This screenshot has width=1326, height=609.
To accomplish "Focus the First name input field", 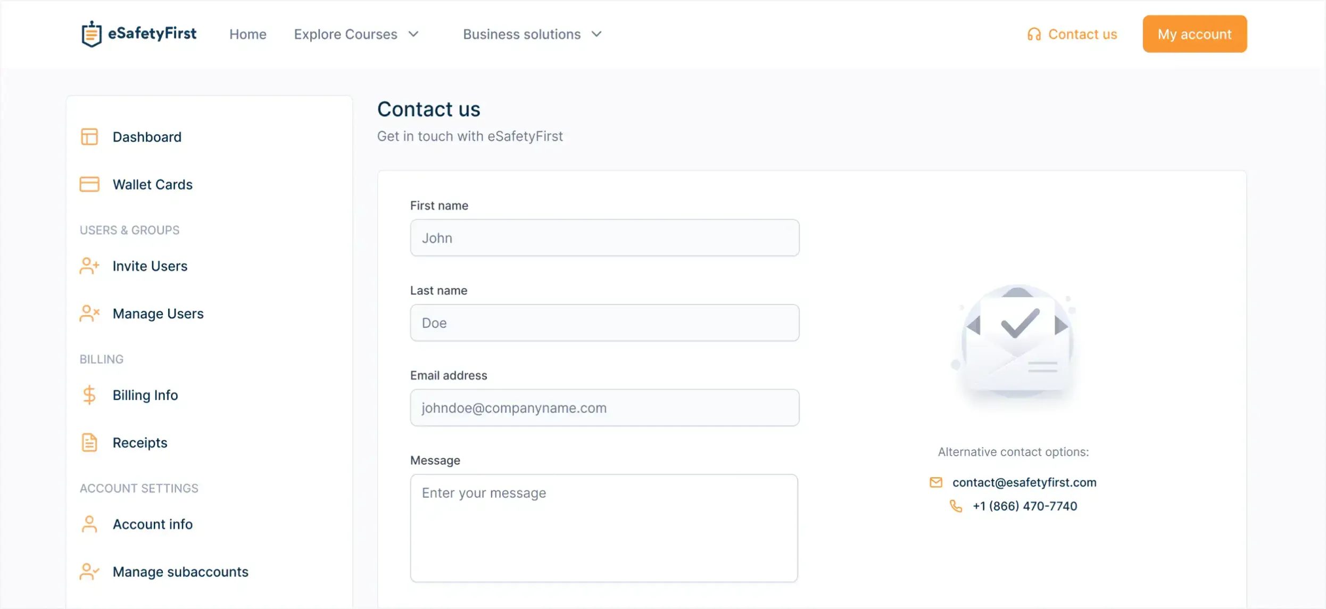I will pos(604,238).
